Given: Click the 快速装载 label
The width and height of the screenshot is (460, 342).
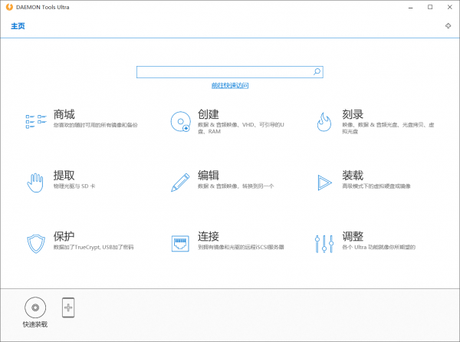Looking at the screenshot, I should (35, 324).
